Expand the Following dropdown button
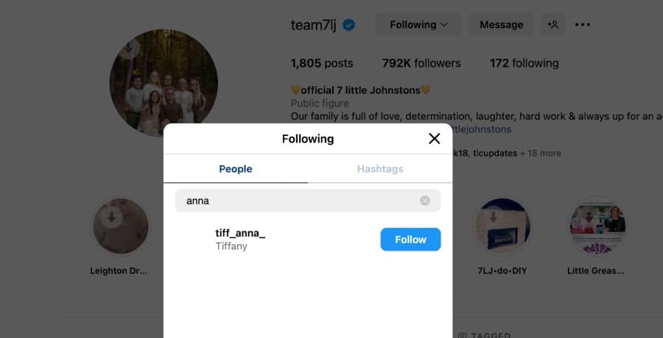Screen dimensions: 663x338 tap(419, 25)
